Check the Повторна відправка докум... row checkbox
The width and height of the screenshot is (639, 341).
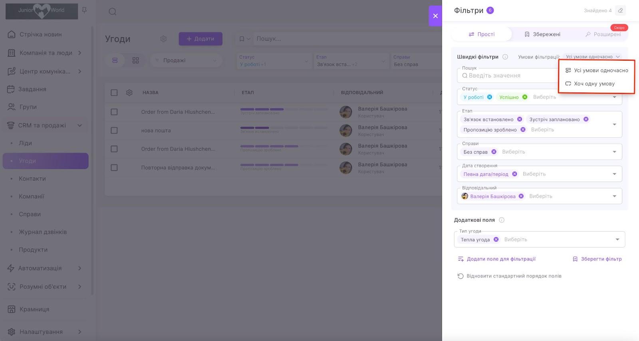[114, 168]
